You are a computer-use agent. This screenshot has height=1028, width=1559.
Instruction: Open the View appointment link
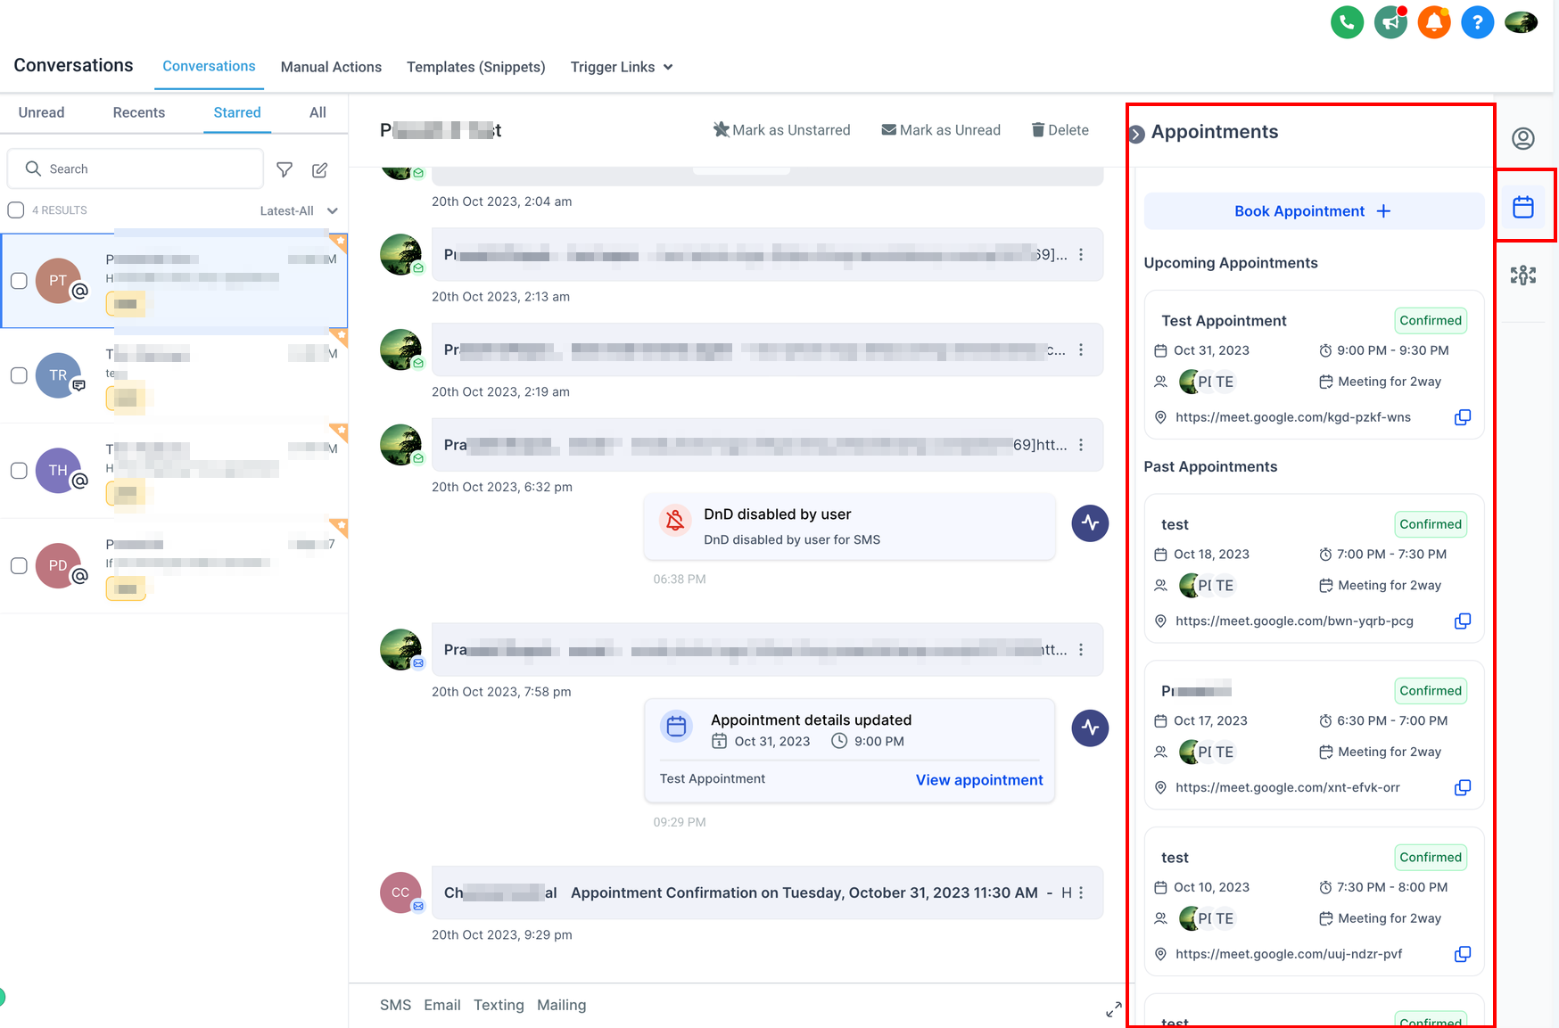(x=979, y=780)
